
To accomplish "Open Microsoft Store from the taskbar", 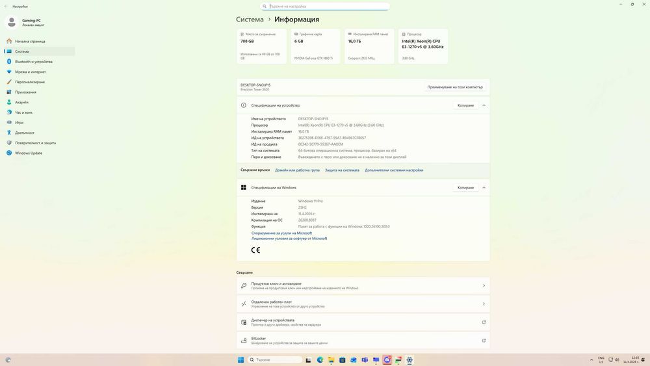I will 342,359.
